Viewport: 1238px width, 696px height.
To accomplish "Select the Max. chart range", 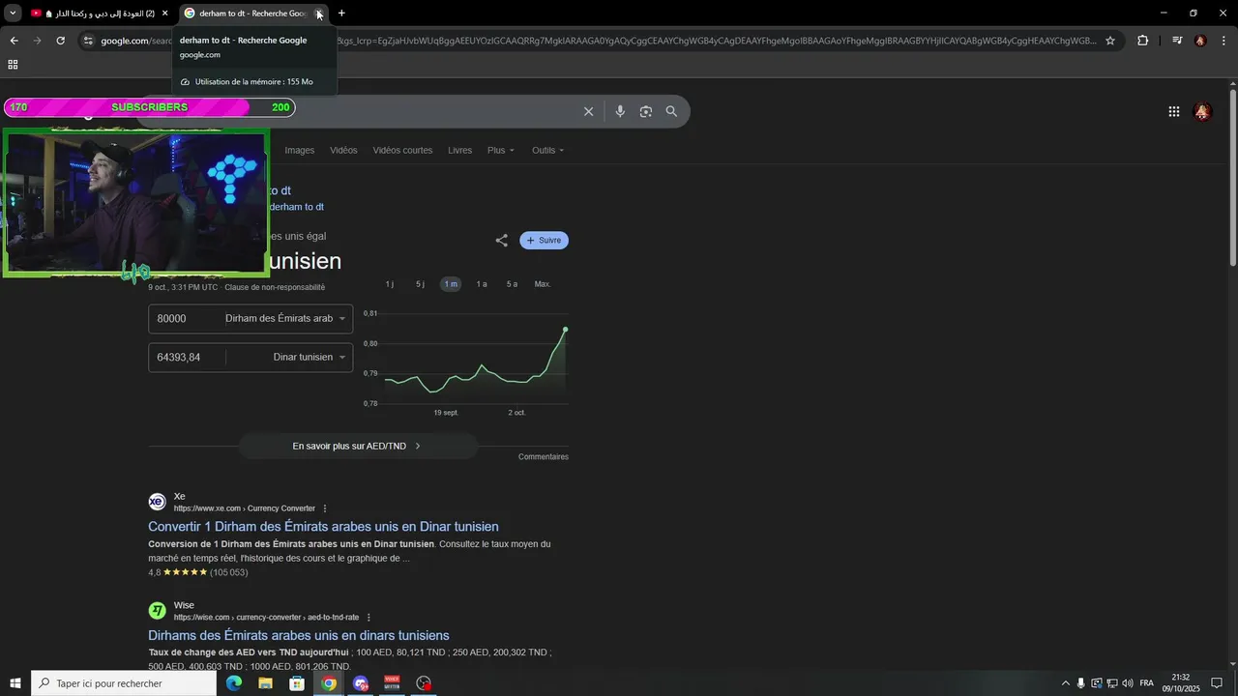I will pyautogui.click(x=543, y=284).
